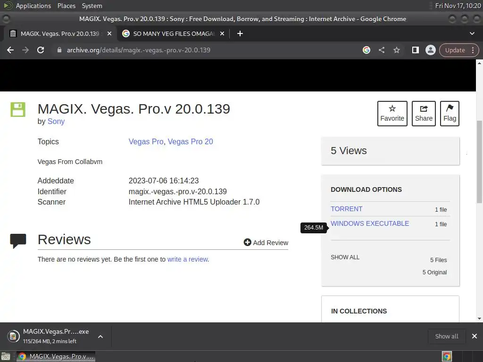The width and height of the screenshot is (483, 362).
Task: Click the scrollbar up arrow
Action: [x=479, y=63]
